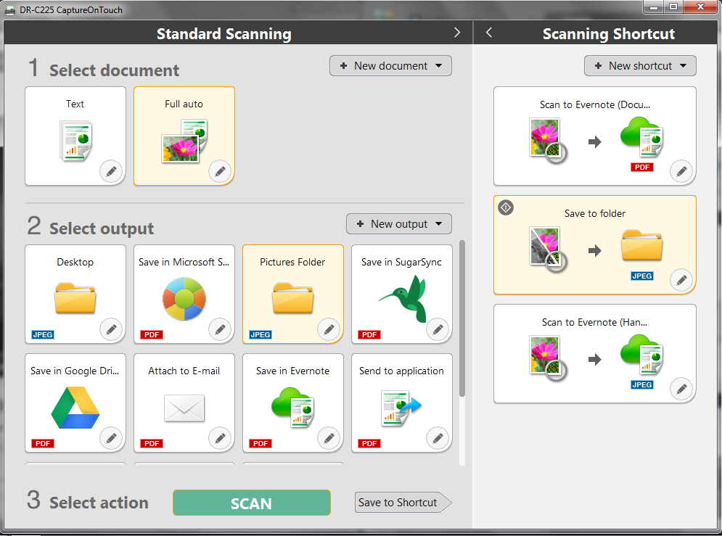Screen dimensions: 722x536
Task: Choose the Save in Microsoft SharePoint icon
Action: (184, 299)
